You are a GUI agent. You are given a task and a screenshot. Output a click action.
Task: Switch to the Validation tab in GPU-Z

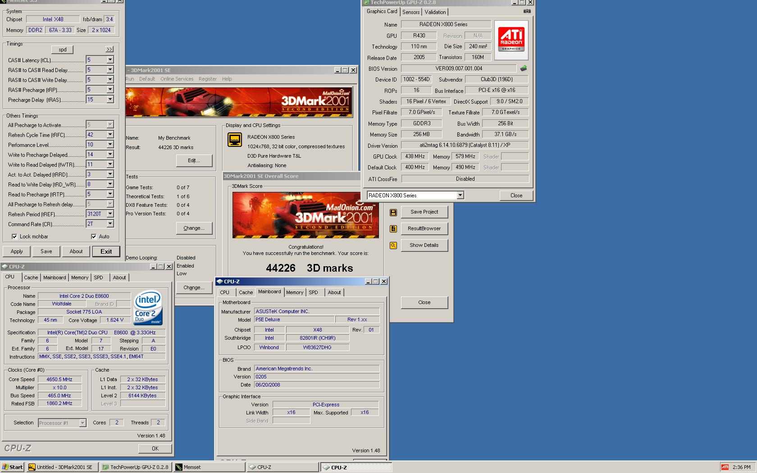(x=435, y=12)
